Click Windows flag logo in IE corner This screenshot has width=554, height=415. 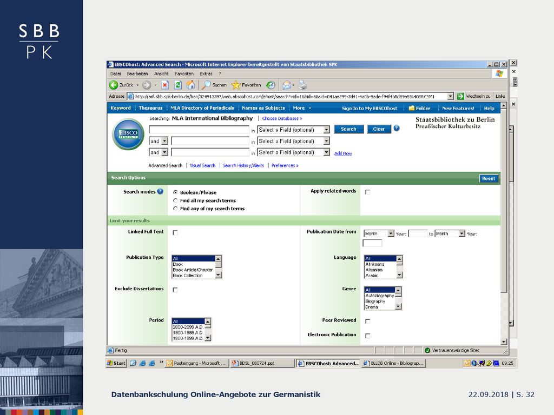(499, 73)
